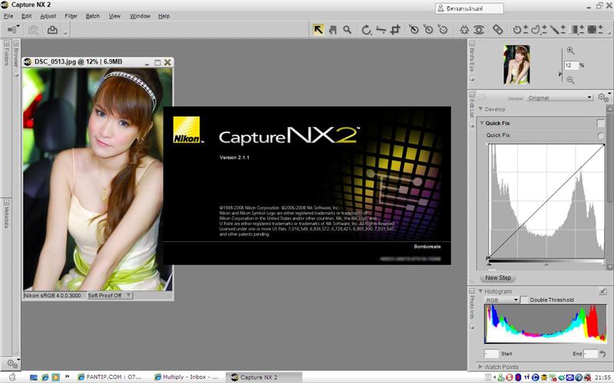
Task: Toggle the Bird's Eye panel collapse box
Action: [472, 44]
